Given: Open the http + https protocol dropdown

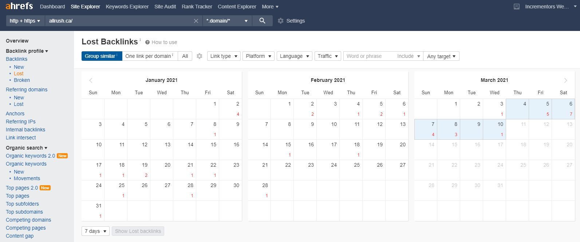Looking at the screenshot, I should tap(25, 21).
